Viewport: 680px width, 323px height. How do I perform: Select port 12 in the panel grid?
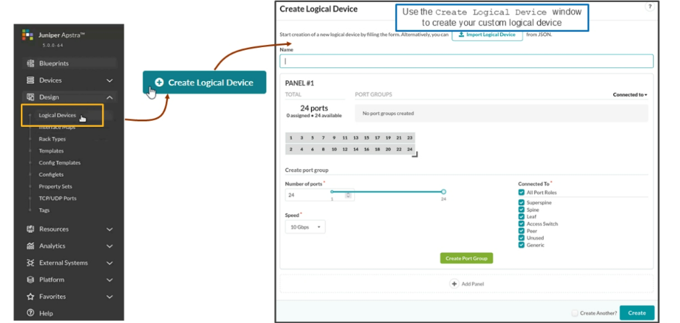pyautogui.click(x=345, y=150)
